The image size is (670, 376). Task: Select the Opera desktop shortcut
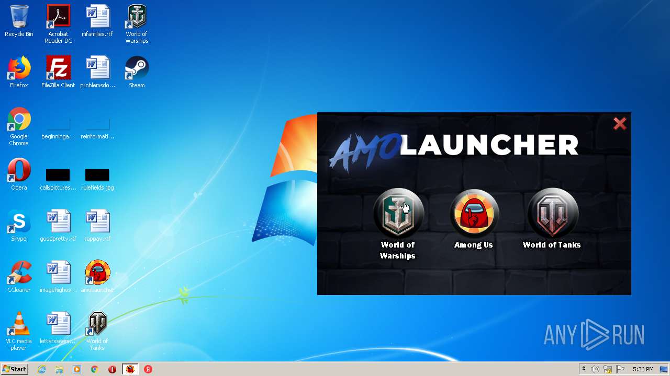tap(19, 174)
